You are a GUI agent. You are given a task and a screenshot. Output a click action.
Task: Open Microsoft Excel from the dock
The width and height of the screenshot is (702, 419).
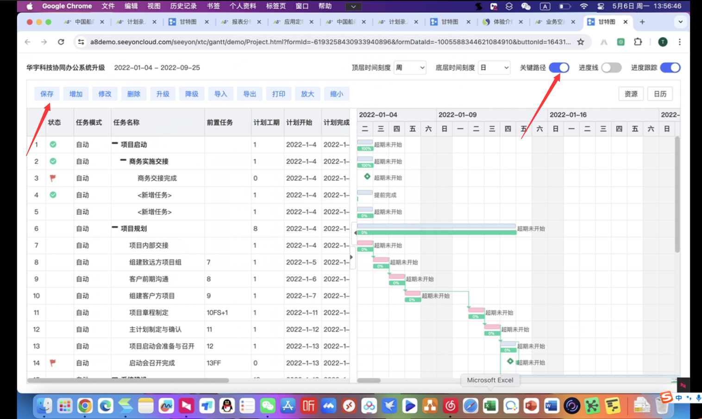point(490,406)
